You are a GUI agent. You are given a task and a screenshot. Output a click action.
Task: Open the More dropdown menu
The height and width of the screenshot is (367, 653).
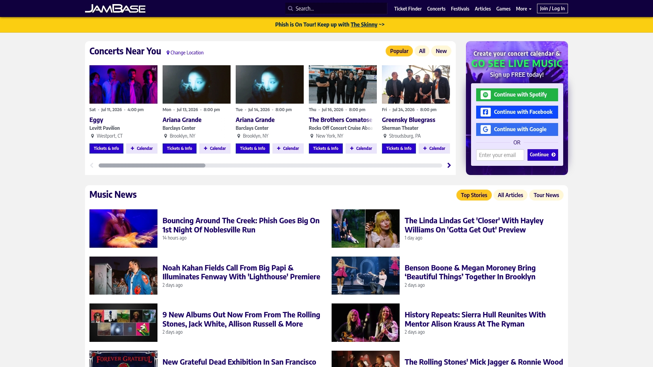pyautogui.click(x=523, y=9)
